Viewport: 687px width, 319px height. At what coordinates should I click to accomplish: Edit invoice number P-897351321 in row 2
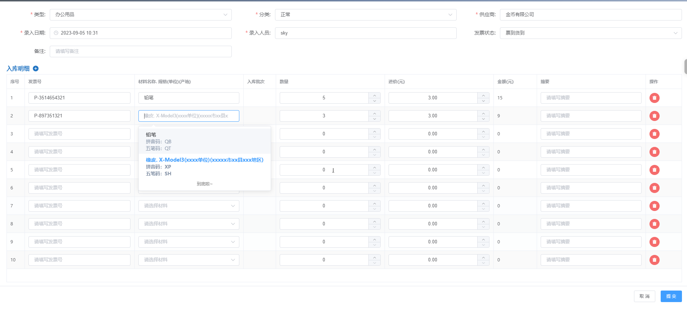pyautogui.click(x=79, y=116)
